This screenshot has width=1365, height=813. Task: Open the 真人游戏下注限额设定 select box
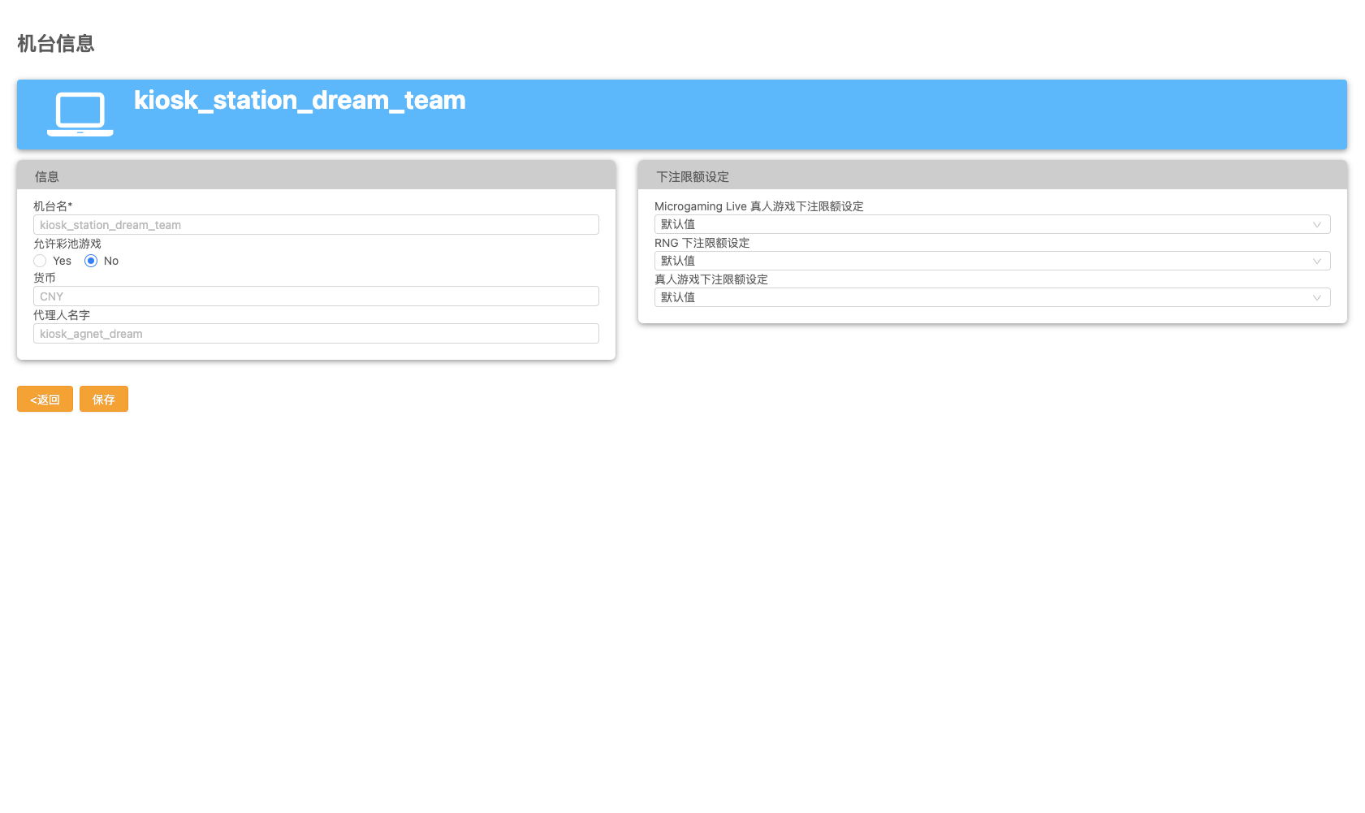pos(991,298)
